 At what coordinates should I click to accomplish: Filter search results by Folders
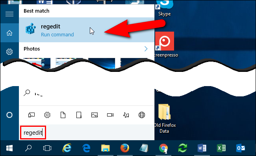[79, 115]
